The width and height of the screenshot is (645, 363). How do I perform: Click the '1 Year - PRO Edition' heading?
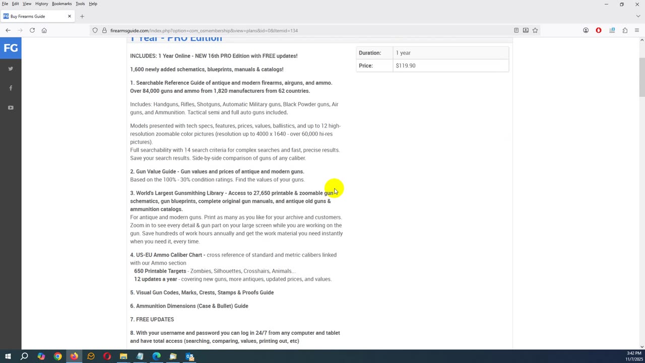pyautogui.click(x=176, y=39)
